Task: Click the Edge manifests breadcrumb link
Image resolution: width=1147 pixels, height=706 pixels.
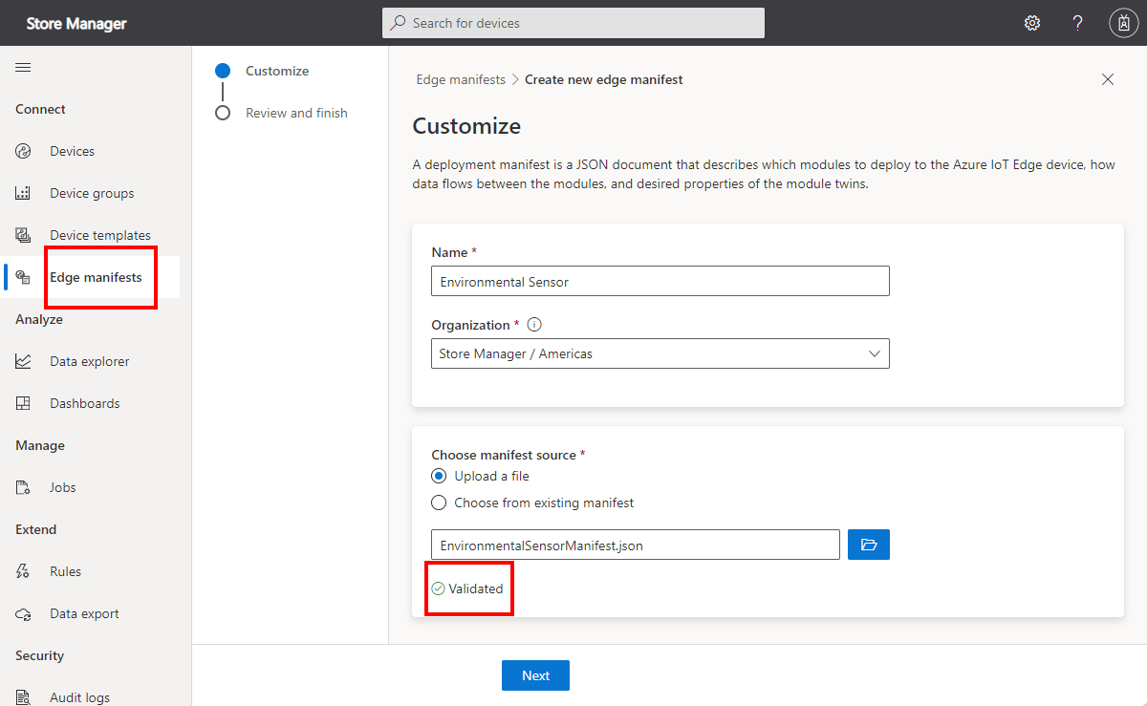Action: [461, 79]
